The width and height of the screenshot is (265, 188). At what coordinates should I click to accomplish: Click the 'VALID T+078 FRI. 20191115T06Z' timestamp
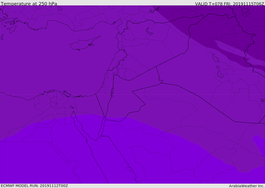(230, 4)
